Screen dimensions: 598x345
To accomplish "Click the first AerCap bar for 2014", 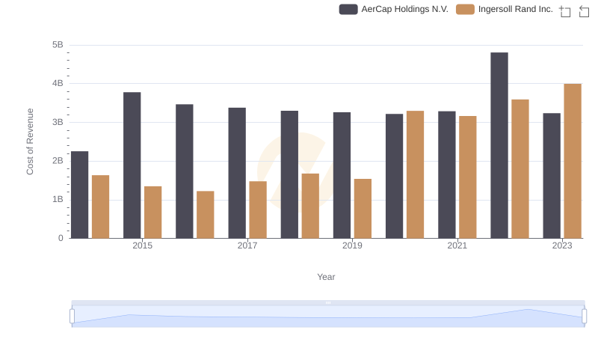I will (x=80, y=195).
